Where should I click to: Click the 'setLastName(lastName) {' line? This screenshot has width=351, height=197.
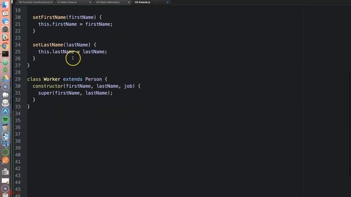[65, 45]
